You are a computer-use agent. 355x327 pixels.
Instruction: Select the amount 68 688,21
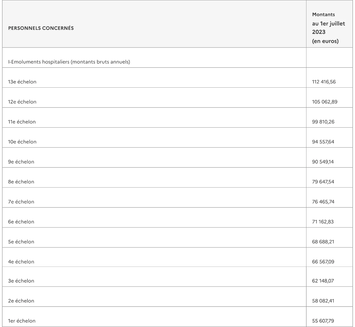pyautogui.click(x=323, y=242)
